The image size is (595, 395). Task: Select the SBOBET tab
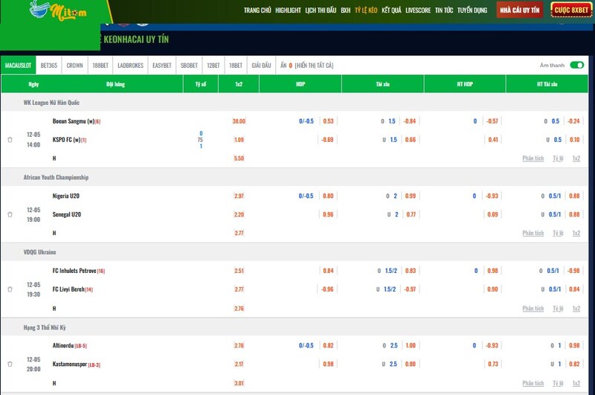189,65
